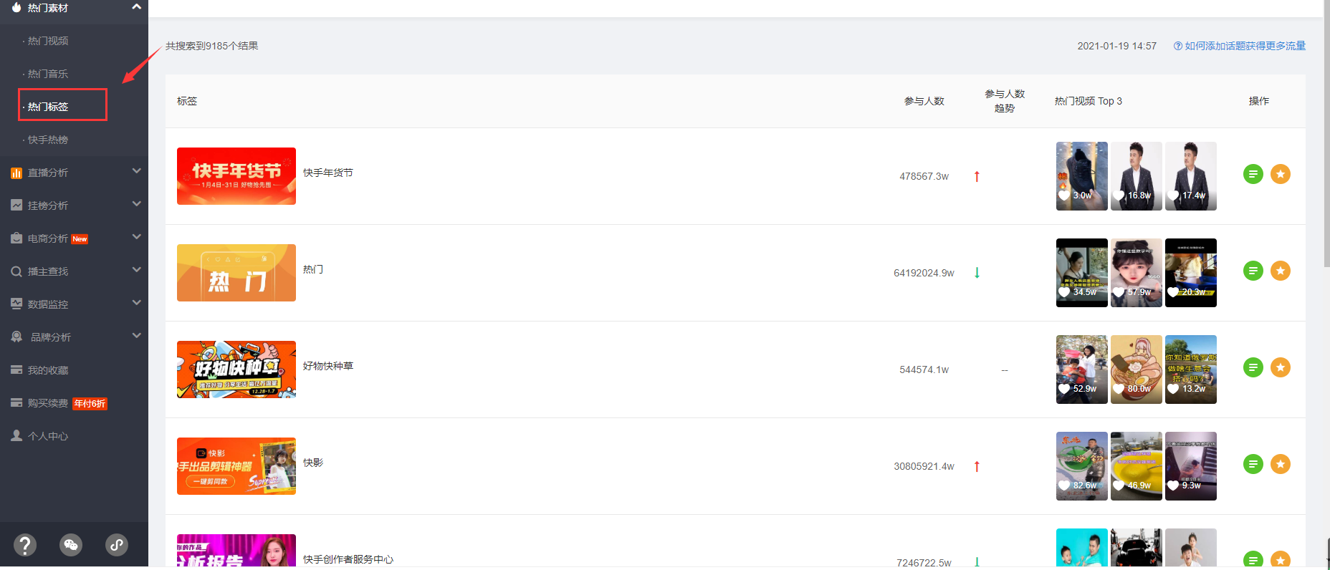Screen dimensions: 1330x570
Task: Expand the 直播分析 menu chevron
Action: pos(136,171)
